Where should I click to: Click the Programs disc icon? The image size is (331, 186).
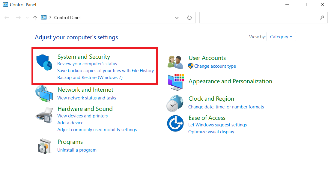(x=44, y=146)
